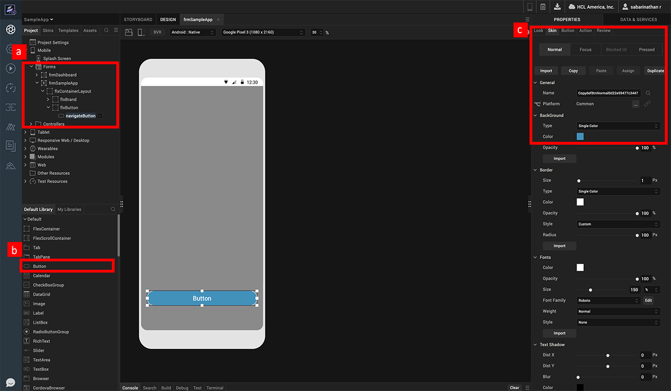Viewport: 671px width, 391px height.
Task: Select the RadioButtonGroup widget in library
Action: 51,332
